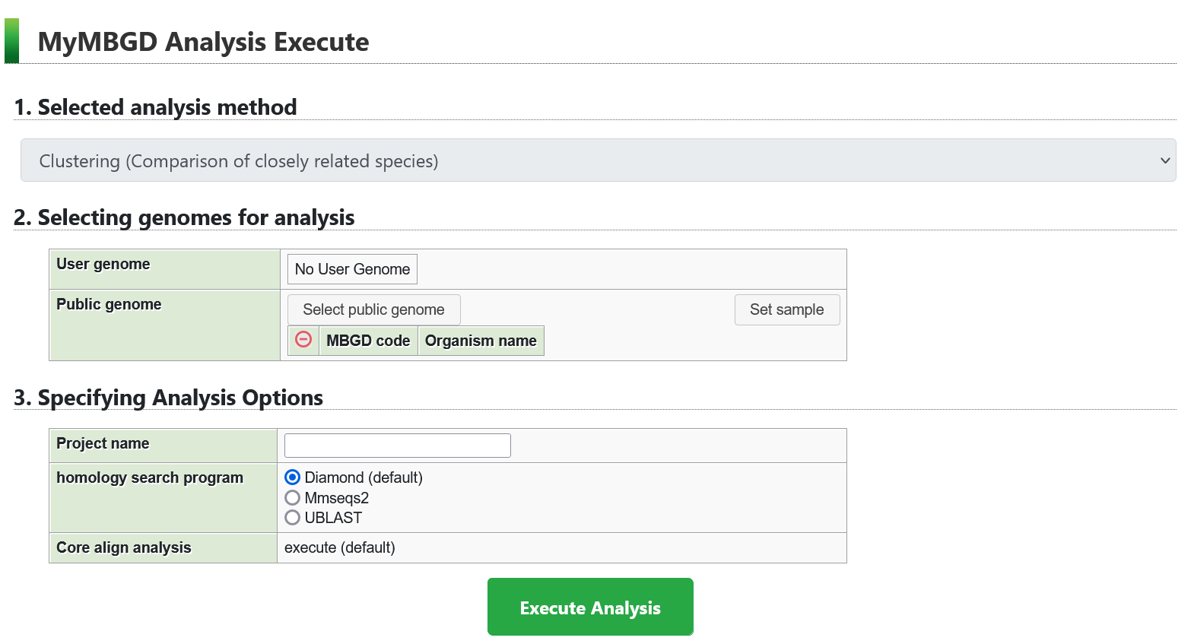Open the Clustering analysis method dropdown
The image size is (1194, 644).
(598, 160)
